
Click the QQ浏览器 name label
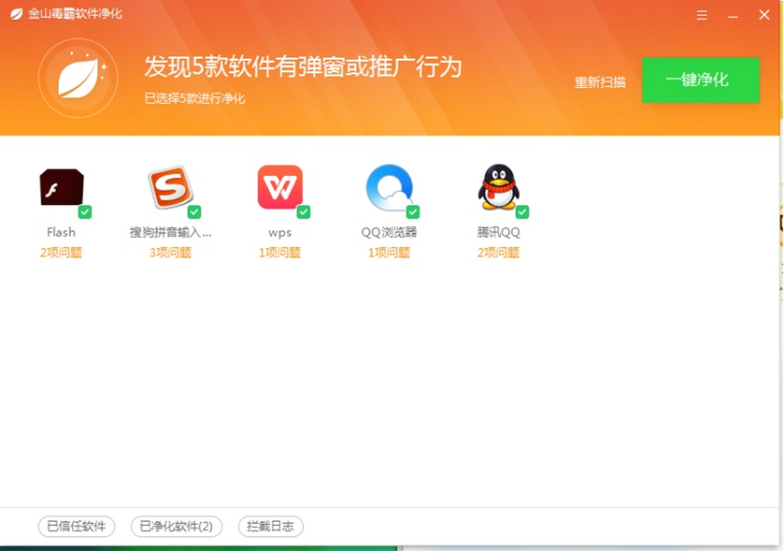pos(389,232)
